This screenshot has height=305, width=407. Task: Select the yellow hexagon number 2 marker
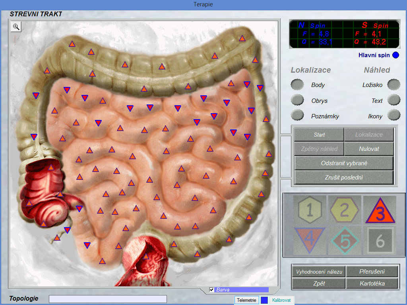coord(345,210)
